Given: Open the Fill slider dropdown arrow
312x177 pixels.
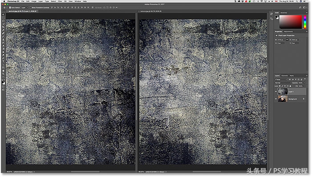Looking at the screenshot, I should tap(304, 86).
